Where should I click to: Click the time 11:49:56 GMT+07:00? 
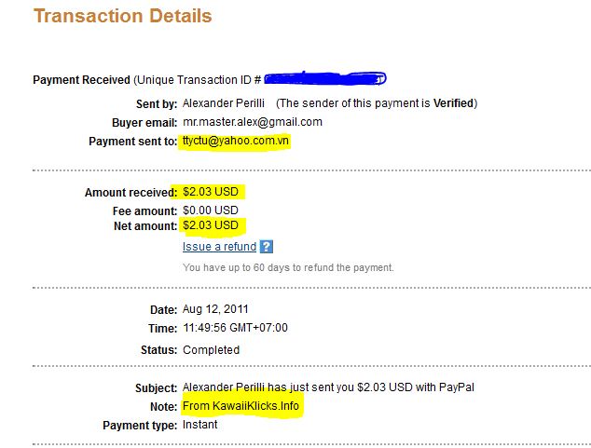click(x=235, y=328)
